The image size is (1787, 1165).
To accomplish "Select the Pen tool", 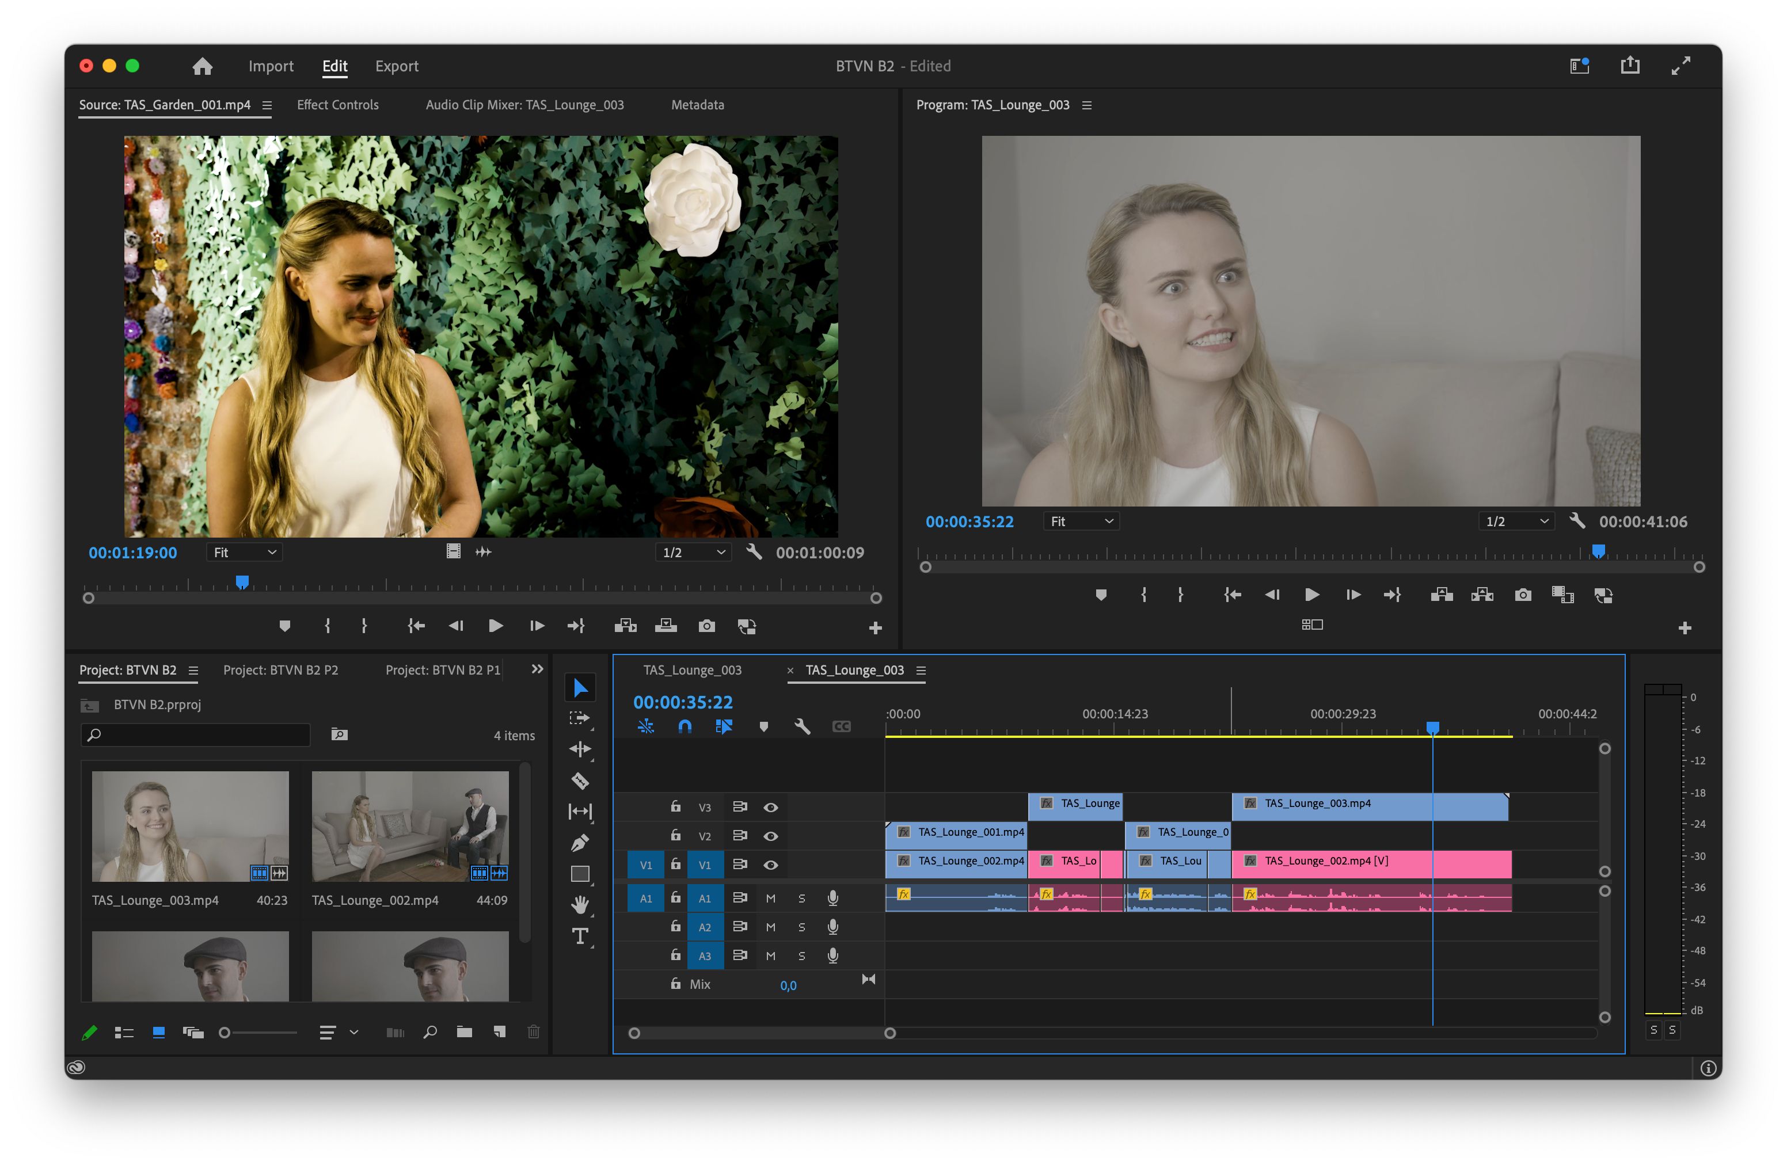I will pyautogui.click(x=580, y=843).
